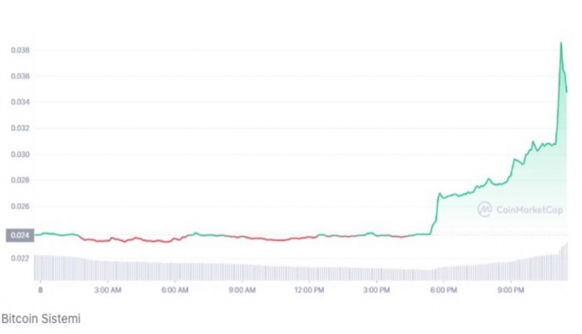The image size is (582, 334).
Task: Select the 9:00 PM time marker
Action: click(x=511, y=289)
